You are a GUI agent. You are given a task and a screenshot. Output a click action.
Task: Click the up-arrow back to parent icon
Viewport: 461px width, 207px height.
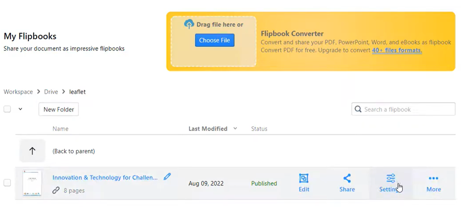pos(32,151)
